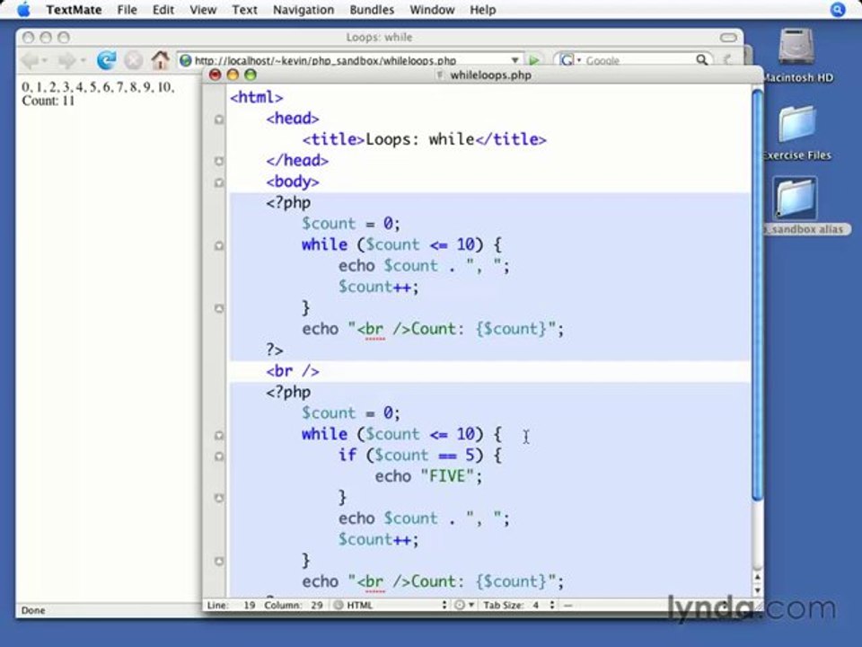Click the browser Stop button

coord(133,60)
